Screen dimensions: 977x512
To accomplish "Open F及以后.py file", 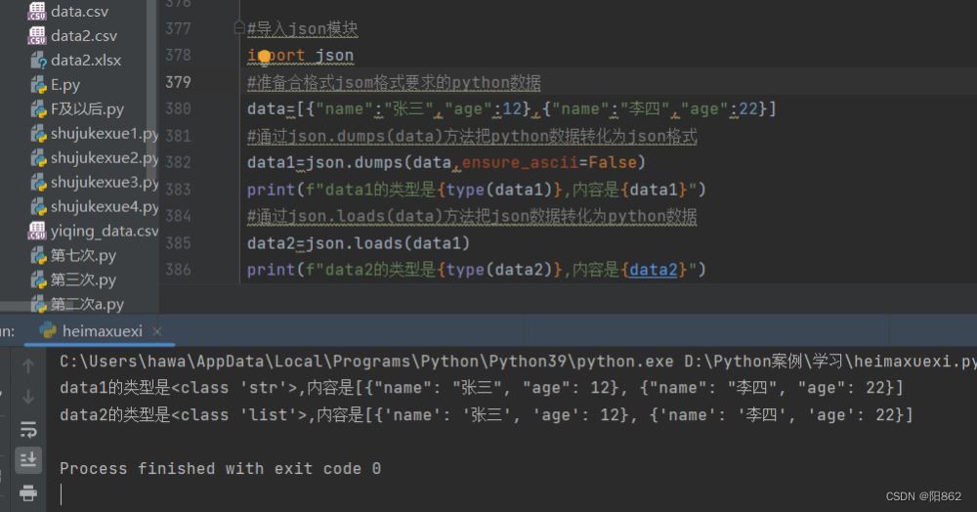I will pyautogui.click(x=87, y=109).
